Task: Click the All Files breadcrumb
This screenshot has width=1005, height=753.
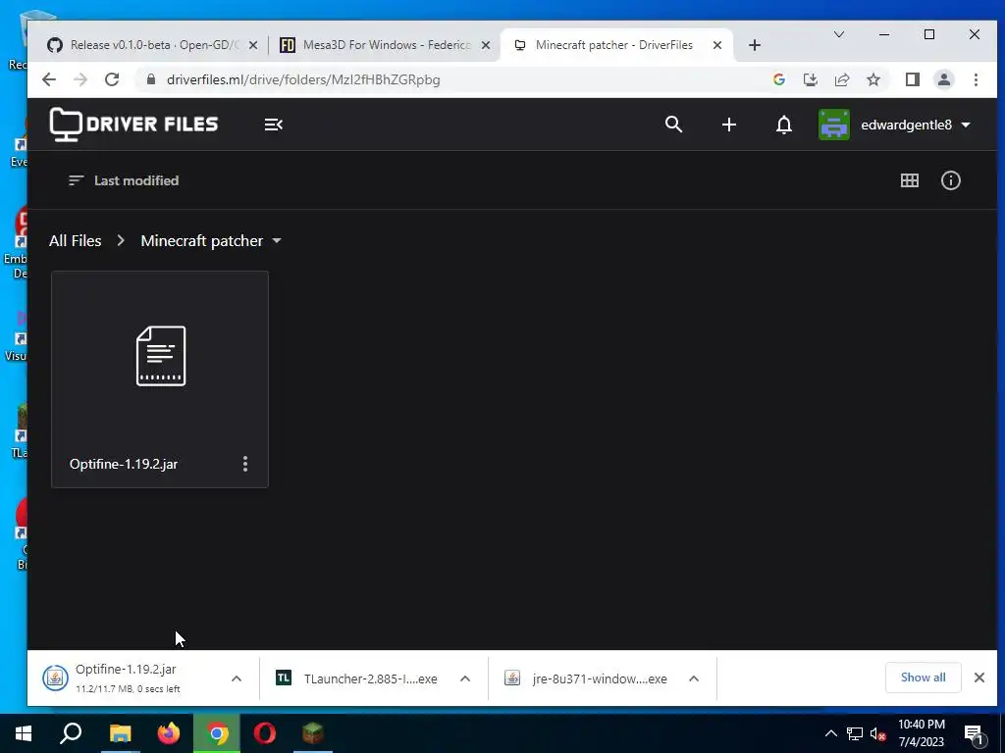Action: [75, 241]
